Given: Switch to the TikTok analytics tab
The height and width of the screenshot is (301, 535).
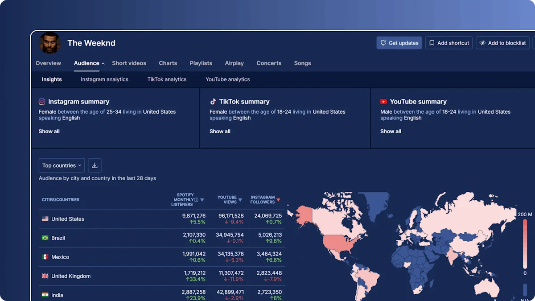Looking at the screenshot, I should click(167, 79).
